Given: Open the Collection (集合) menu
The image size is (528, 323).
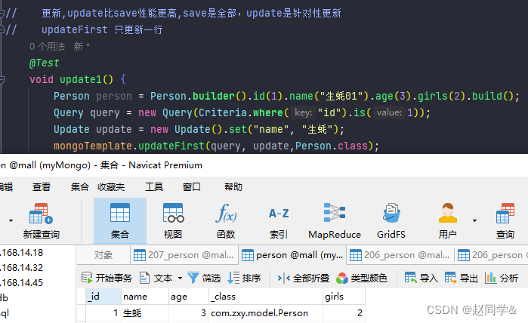Looking at the screenshot, I should pos(80,186).
